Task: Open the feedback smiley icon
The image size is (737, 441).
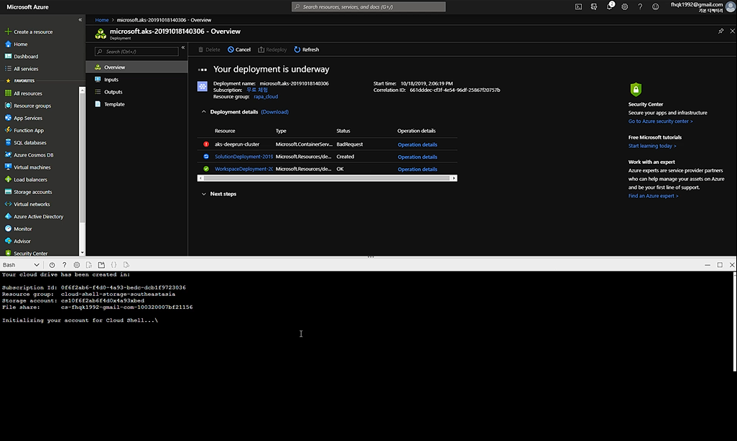Action: click(x=656, y=6)
